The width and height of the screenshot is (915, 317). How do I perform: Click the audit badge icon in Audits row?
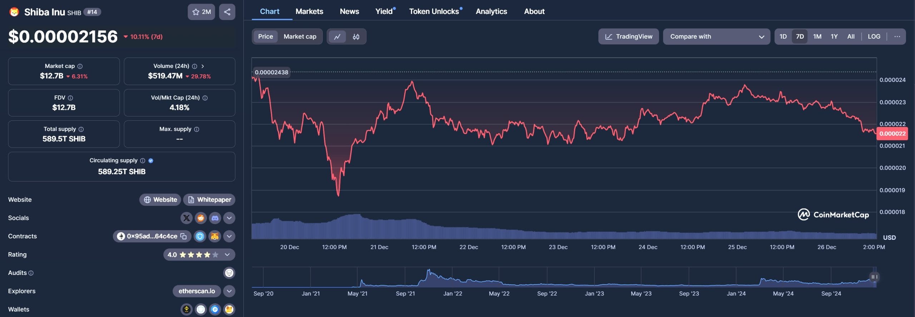point(229,273)
